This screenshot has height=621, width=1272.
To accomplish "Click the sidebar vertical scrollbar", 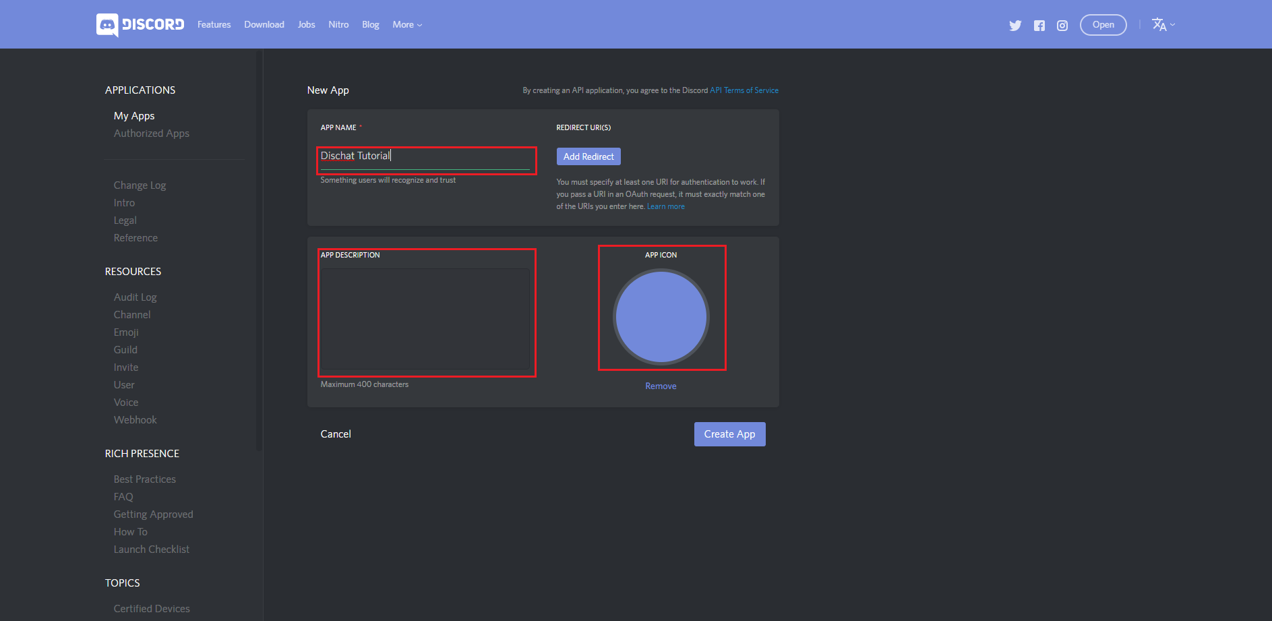I will [x=259, y=249].
